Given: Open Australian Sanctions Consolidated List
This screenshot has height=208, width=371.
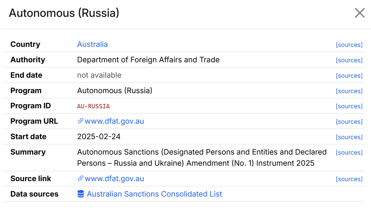Looking at the screenshot, I should click(x=154, y=194).
